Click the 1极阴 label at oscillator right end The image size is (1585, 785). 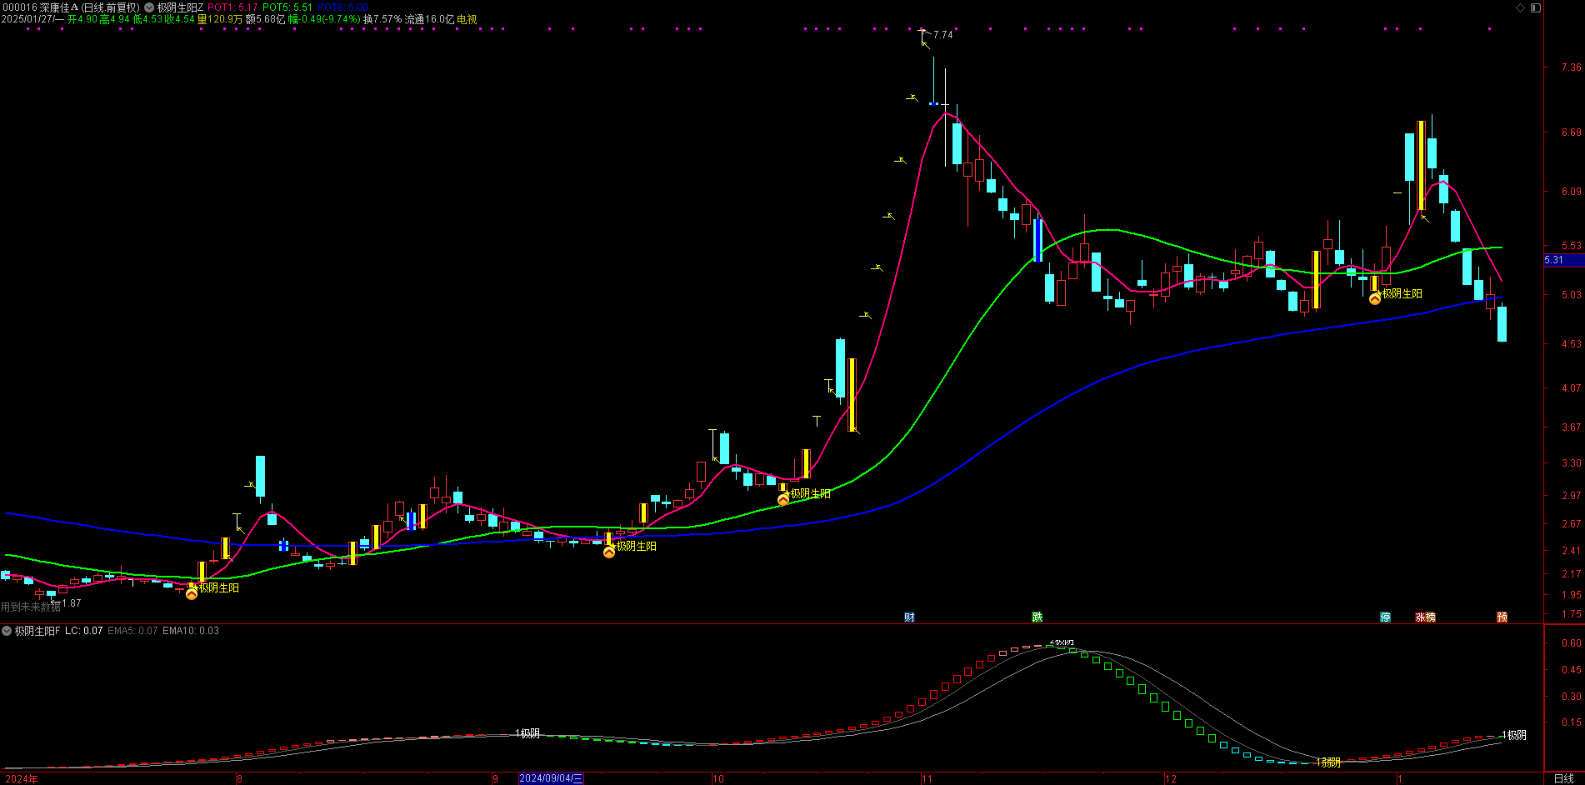pos(1514,735)
